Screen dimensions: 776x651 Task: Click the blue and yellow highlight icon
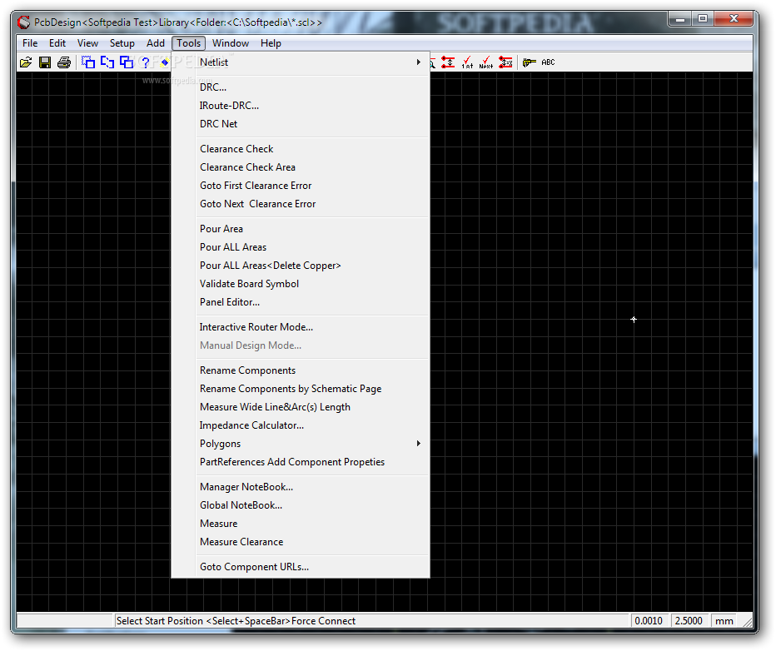point(165,62)
